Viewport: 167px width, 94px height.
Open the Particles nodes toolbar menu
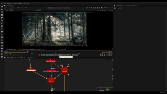2,34
